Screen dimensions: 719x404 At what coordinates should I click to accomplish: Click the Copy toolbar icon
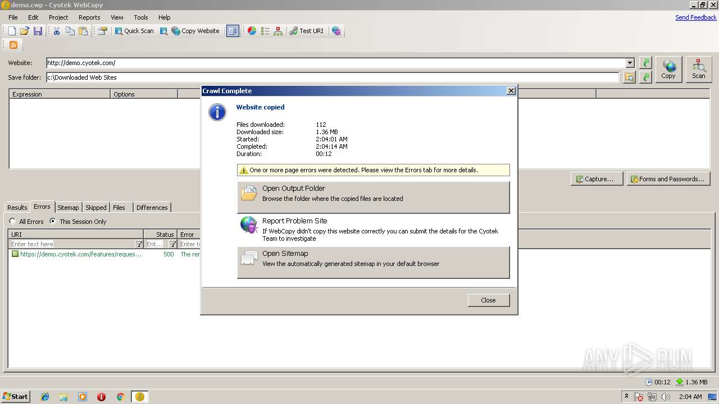coord(70,31)
